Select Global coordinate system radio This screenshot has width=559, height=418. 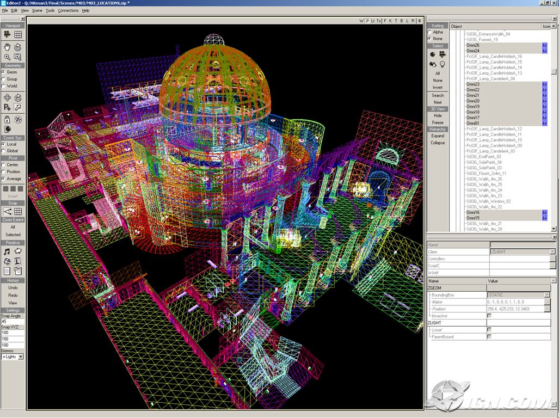coord(3,151)
